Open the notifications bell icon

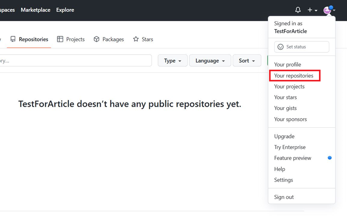(298, 10)
